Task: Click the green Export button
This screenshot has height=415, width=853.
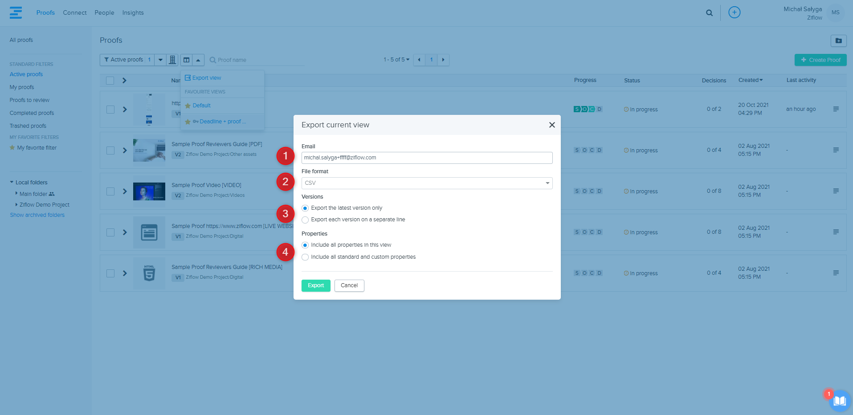Action: [x=316, y=285]
